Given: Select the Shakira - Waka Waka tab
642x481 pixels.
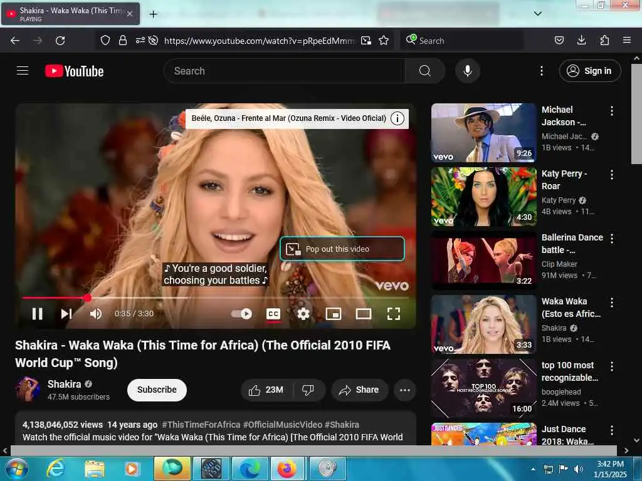Looking at the screenshot, I should click(70, 14).
